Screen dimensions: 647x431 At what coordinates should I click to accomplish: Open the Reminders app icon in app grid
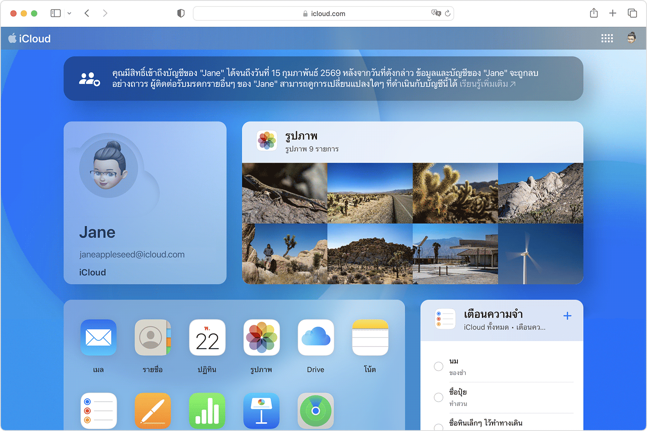[98, 411]
